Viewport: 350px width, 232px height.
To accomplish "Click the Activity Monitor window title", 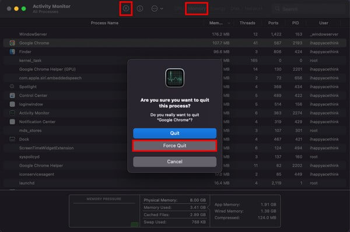I will tap(51, 6).
